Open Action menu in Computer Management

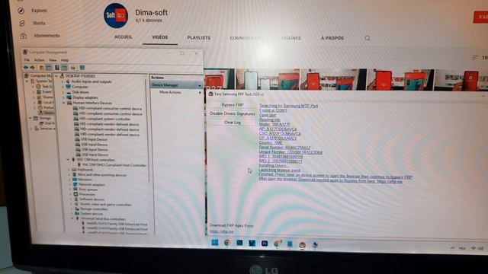[39, 60]
